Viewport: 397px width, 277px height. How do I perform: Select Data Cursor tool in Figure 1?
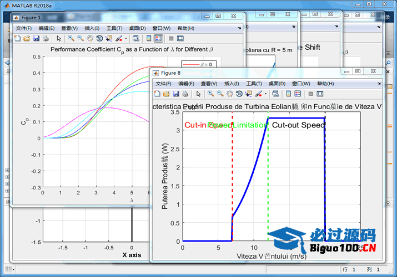pos(109,38)
